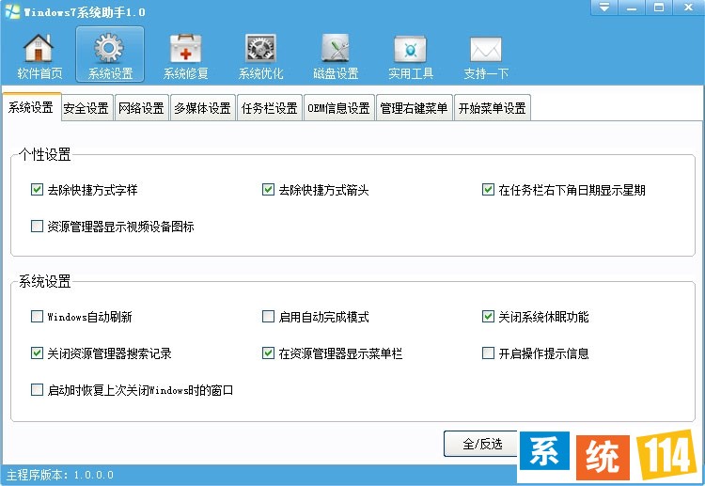Enable 启动时恢复上次关闭Windows时的窗口 checkbox
705x486 pixels.
[x=37, y=389]
